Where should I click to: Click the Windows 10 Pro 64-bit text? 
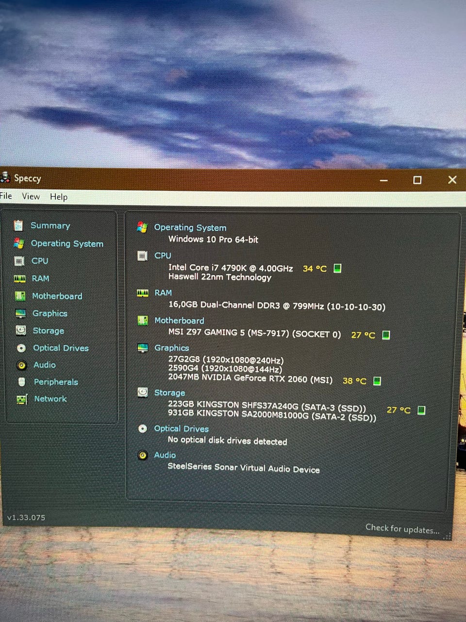(x=213, y=240)
